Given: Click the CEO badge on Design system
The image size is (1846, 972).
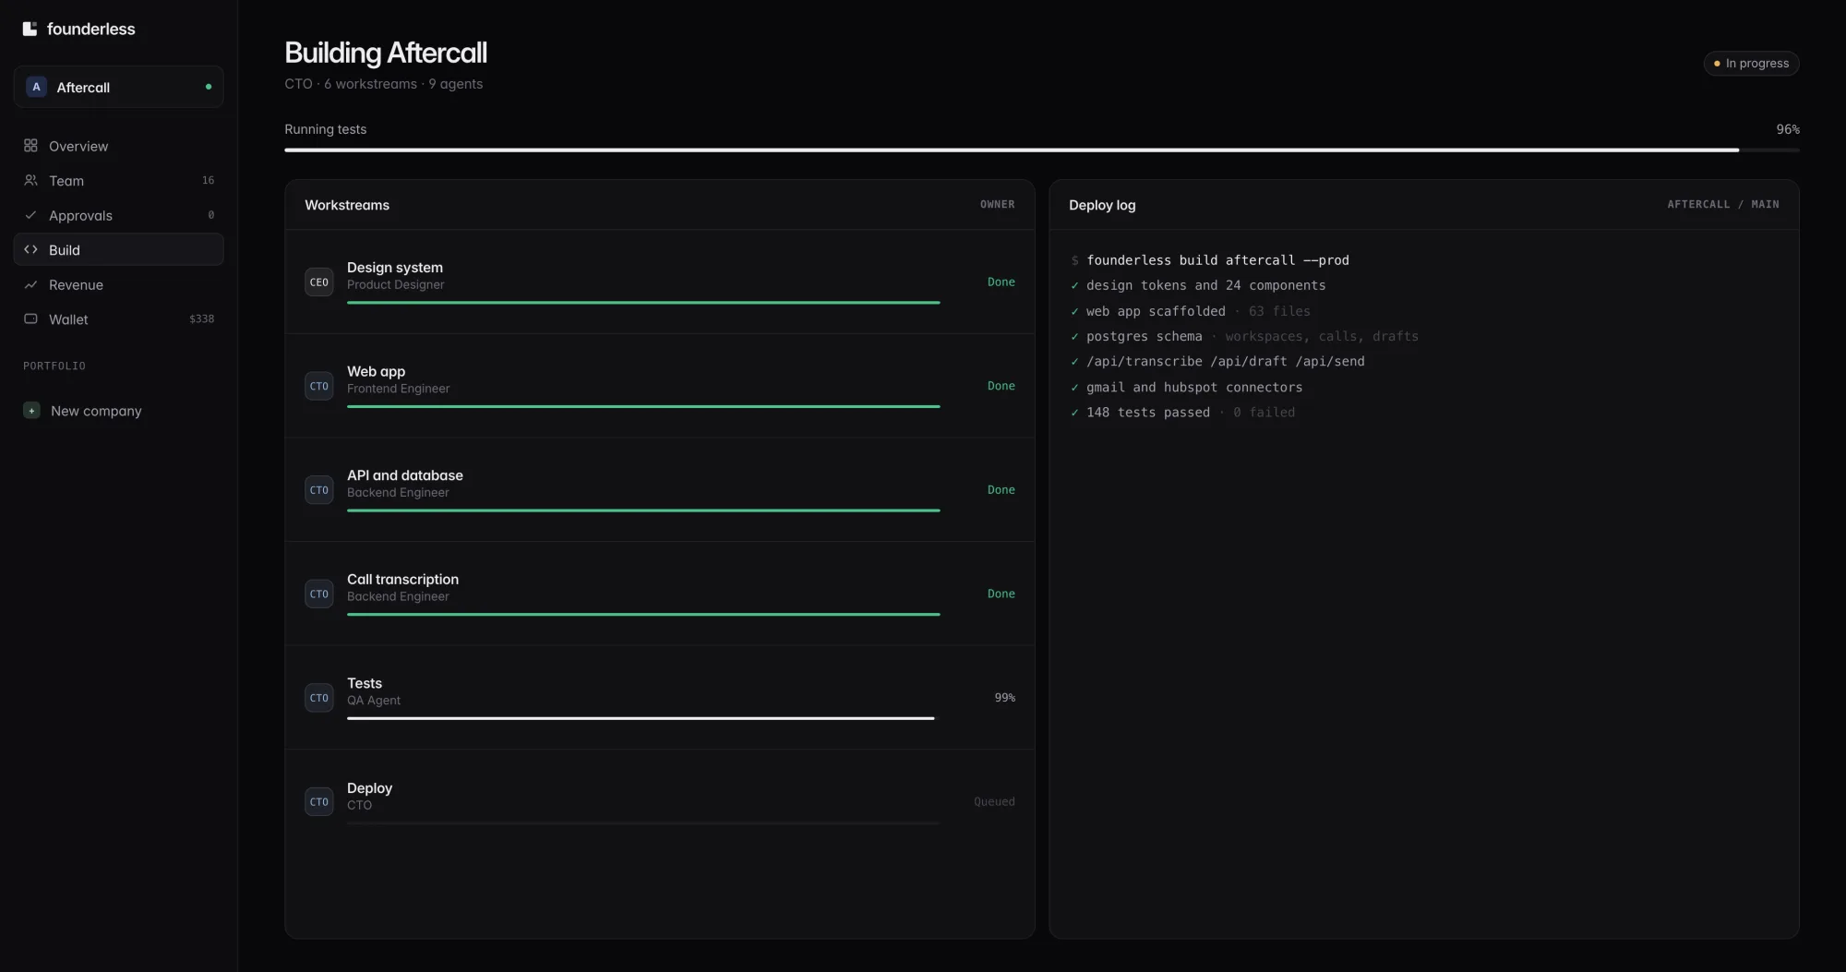Looking at the screenshot, I should (x=318, y=282).
